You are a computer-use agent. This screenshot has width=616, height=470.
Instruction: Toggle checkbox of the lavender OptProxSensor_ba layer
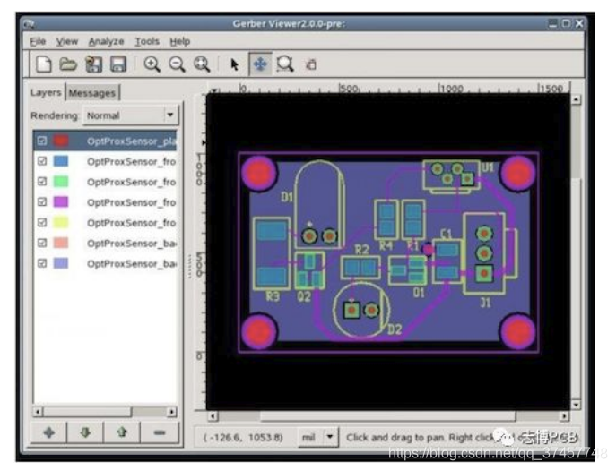(42, 263)
